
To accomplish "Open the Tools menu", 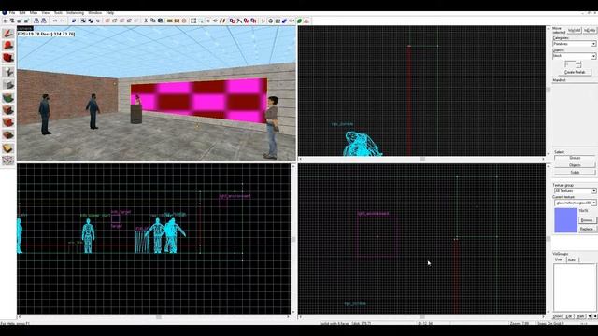I will (x=58, y=13).
